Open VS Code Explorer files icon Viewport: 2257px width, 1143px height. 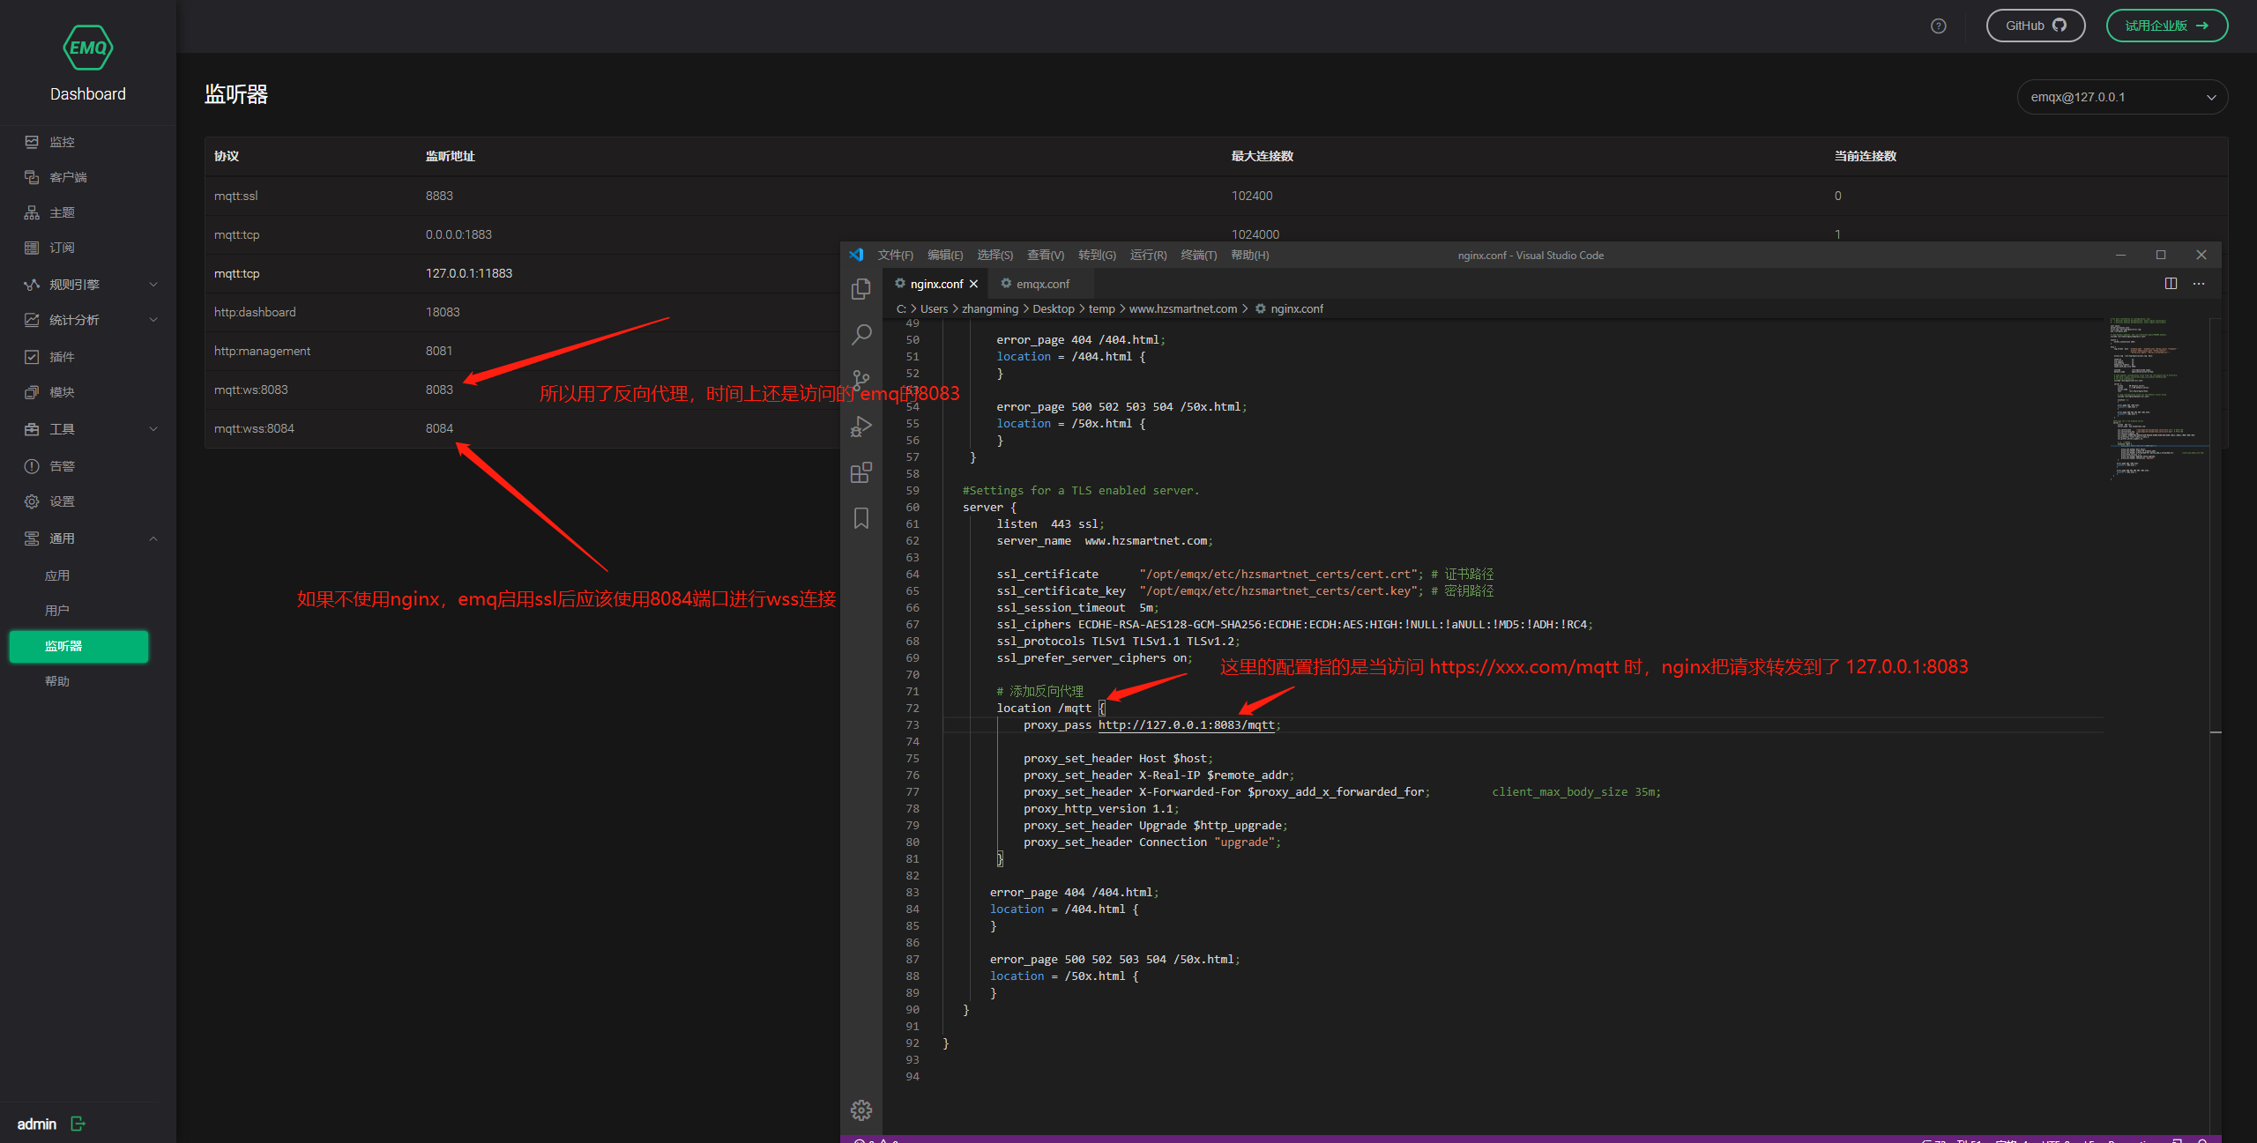tap(861, 289)
